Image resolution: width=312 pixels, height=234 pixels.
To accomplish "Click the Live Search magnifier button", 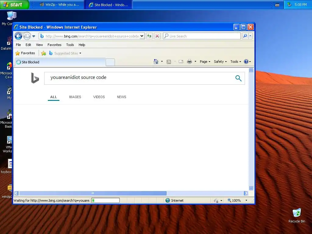I will [x=245, y=36].
